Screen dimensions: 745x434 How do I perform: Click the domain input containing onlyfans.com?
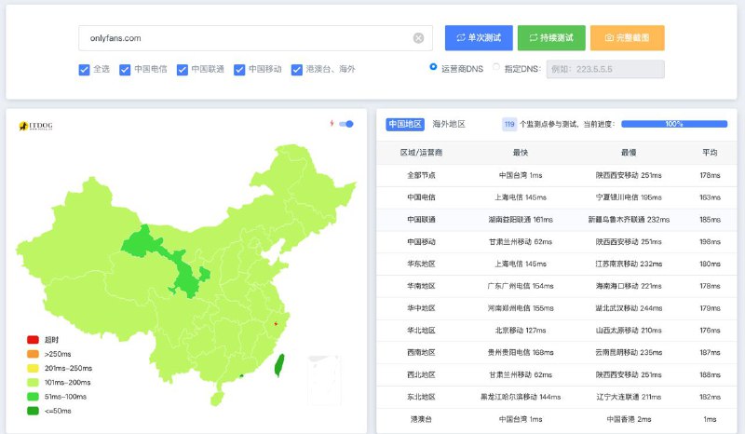(242, 38)
